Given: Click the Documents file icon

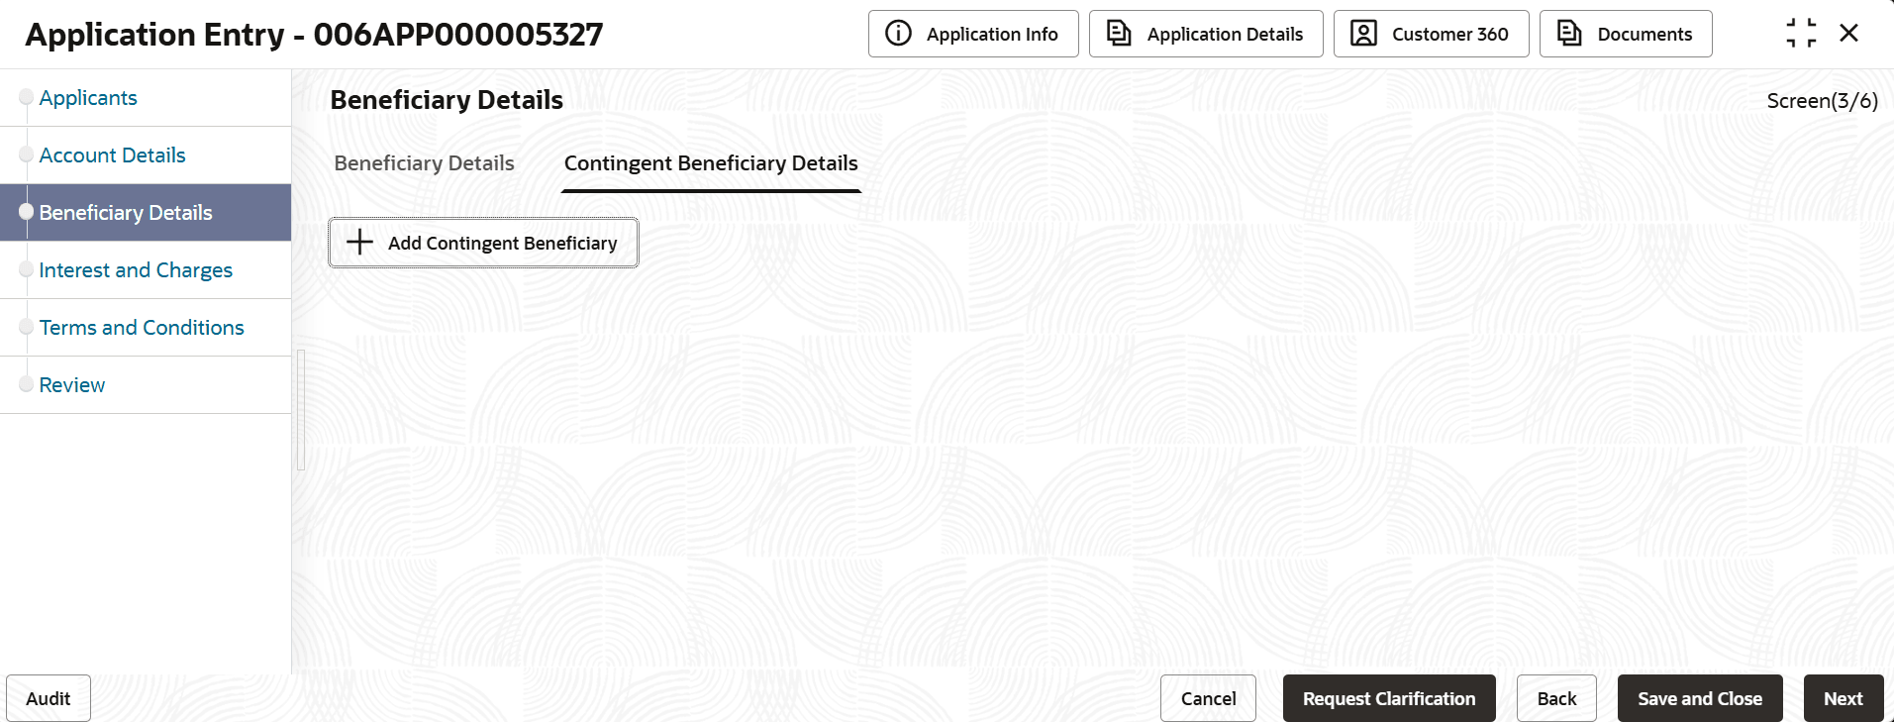Looking at the screenshot, I should pos(1569,34).
